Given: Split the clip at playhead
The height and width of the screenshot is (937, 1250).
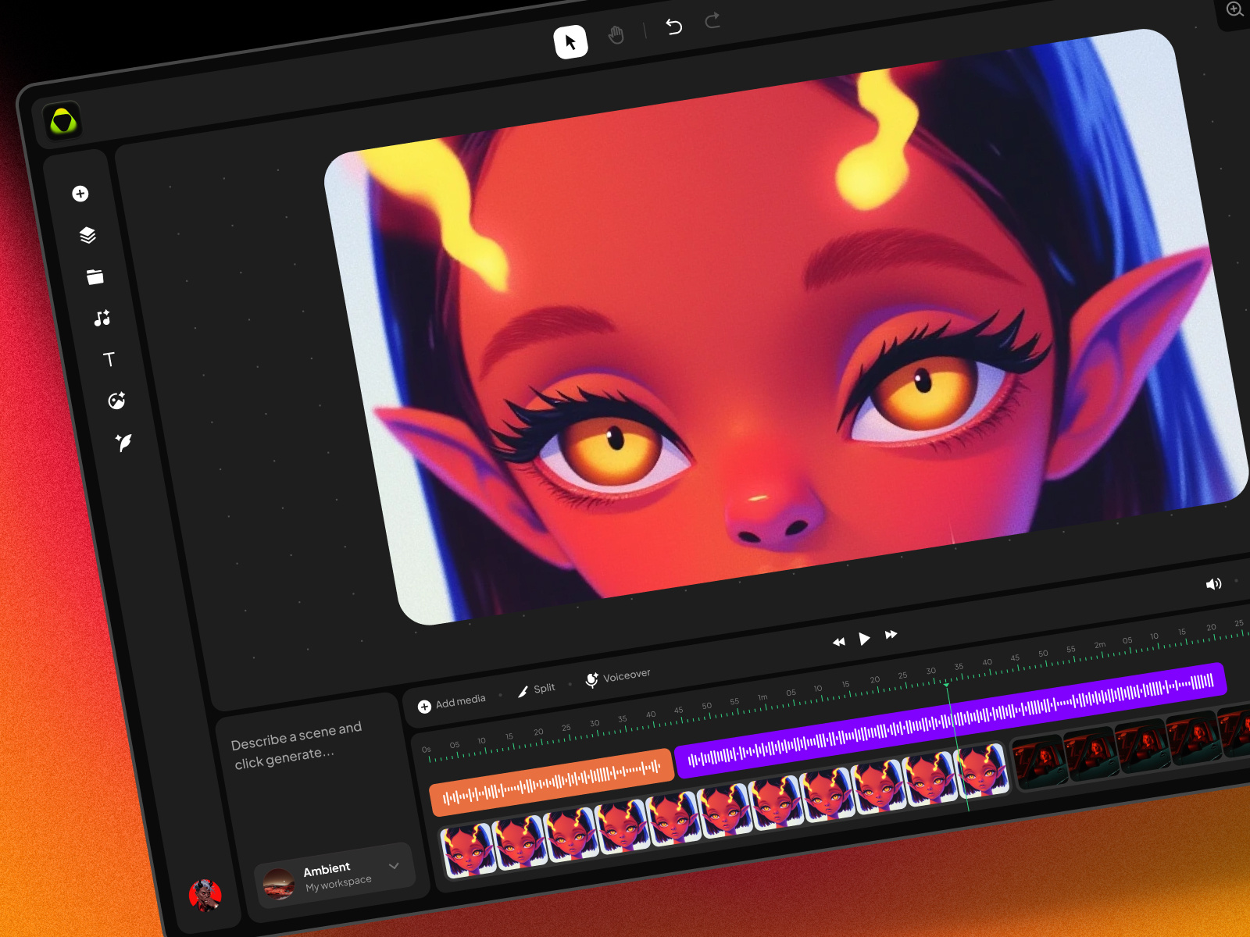Looking at the screenshot, I should (537, 689).
